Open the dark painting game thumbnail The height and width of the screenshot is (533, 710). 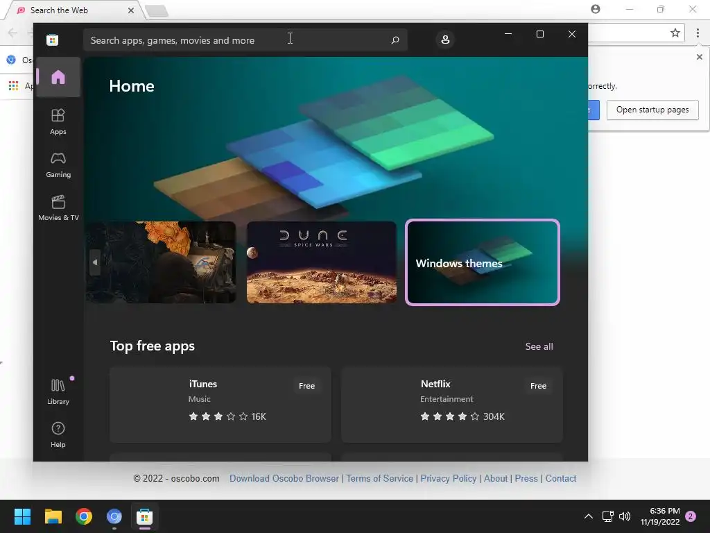click(x=161, y=262)
